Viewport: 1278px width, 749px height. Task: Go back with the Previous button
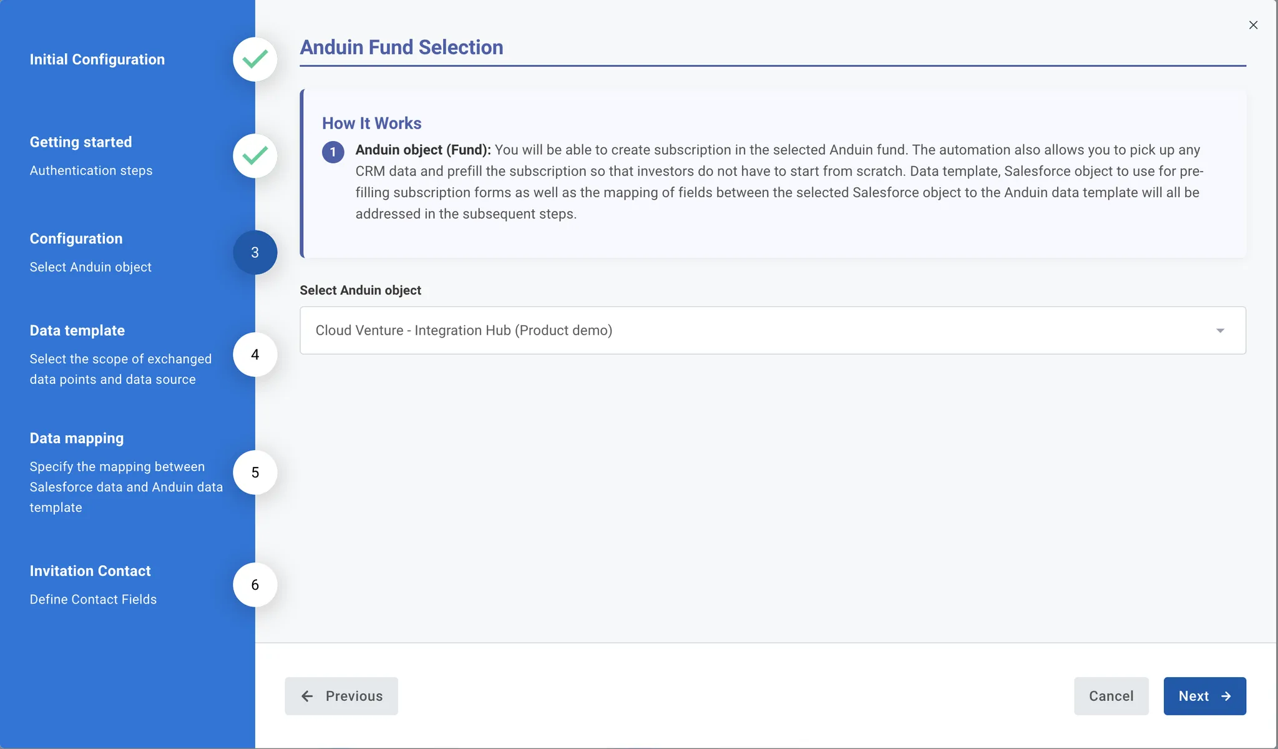coord(341,696)
